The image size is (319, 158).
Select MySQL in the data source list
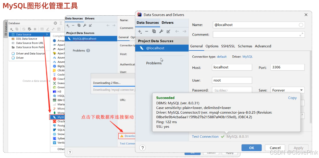(58, 117)
